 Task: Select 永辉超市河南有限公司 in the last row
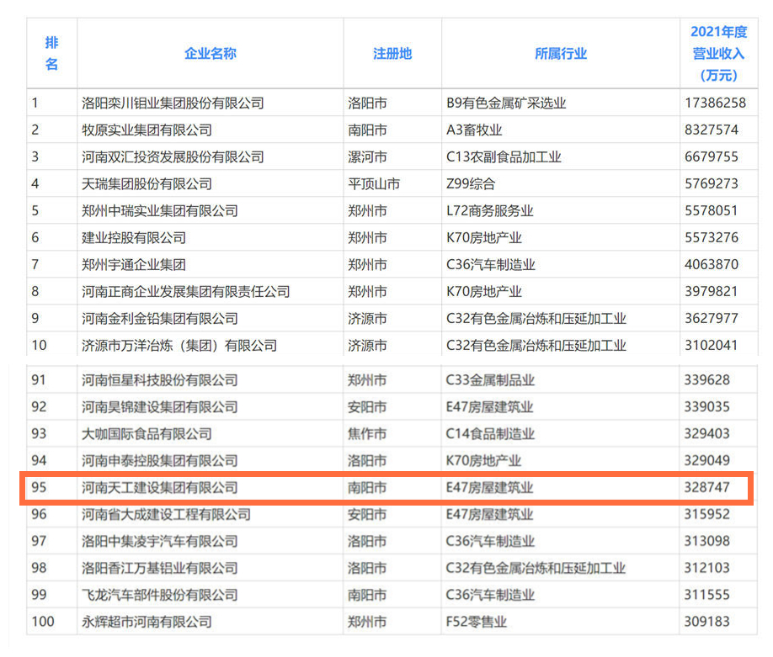(x=147, y=622)
